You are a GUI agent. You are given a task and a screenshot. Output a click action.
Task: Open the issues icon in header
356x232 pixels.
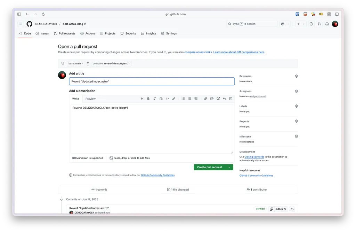[311, 24]
